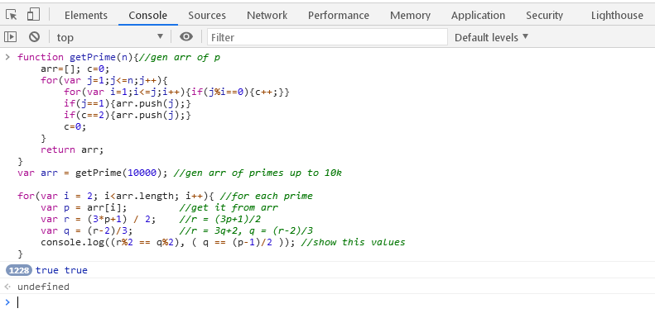Open the top context dropdown
The width and height of the screenshot is (655, 318).
pyautogui.click(x=110, y=37)
